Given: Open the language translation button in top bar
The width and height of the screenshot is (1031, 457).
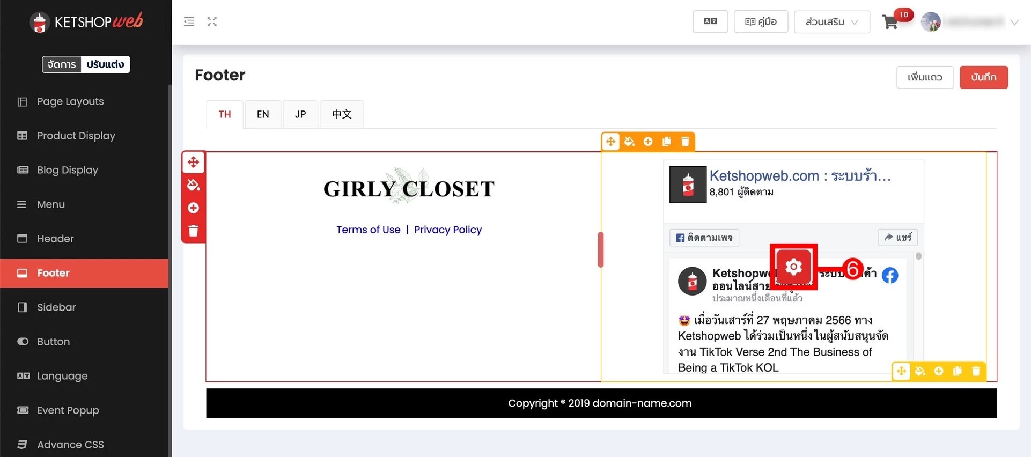Looking at the screenshot, I should [x=710, y=21].
